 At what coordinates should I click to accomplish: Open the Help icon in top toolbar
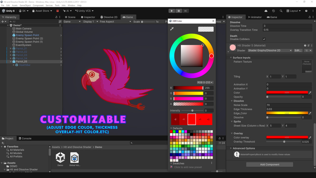point(306,11)
